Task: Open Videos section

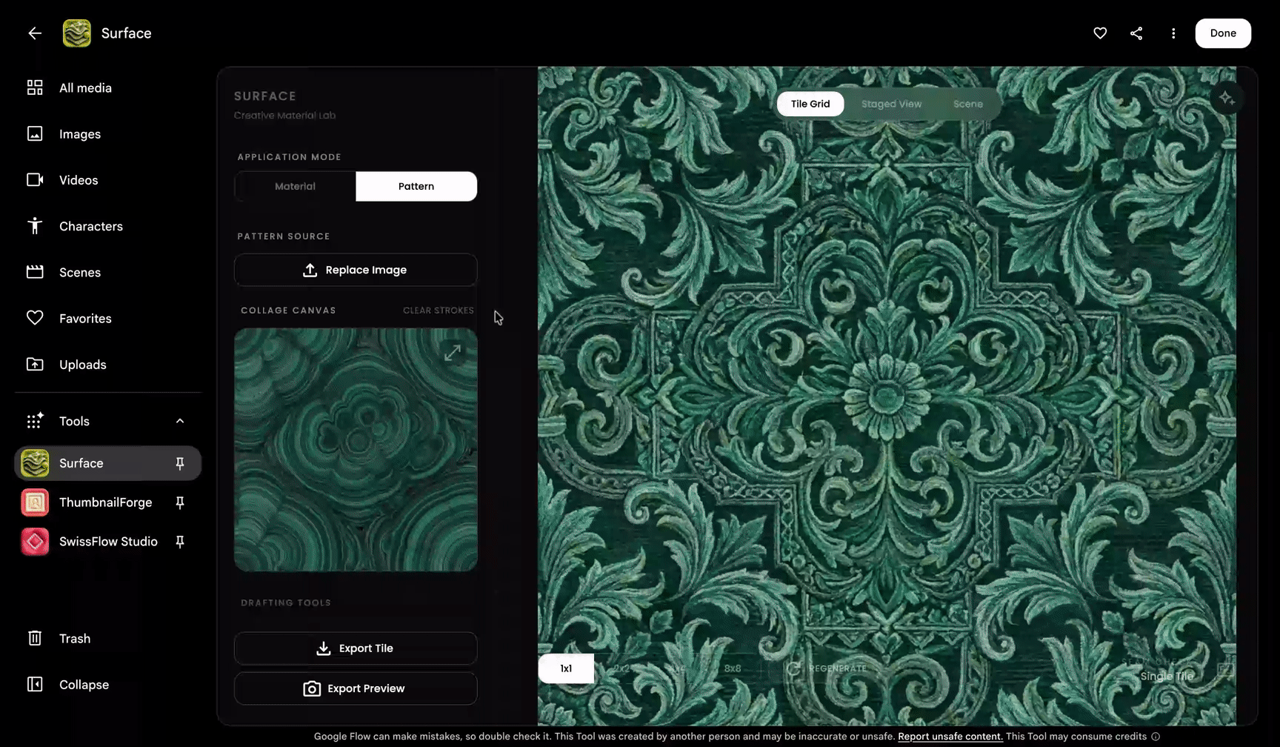Action: click(108, 180)
